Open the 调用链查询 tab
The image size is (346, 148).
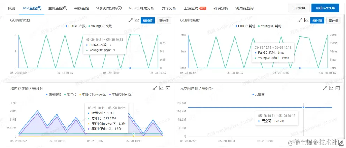coord(244,8)
